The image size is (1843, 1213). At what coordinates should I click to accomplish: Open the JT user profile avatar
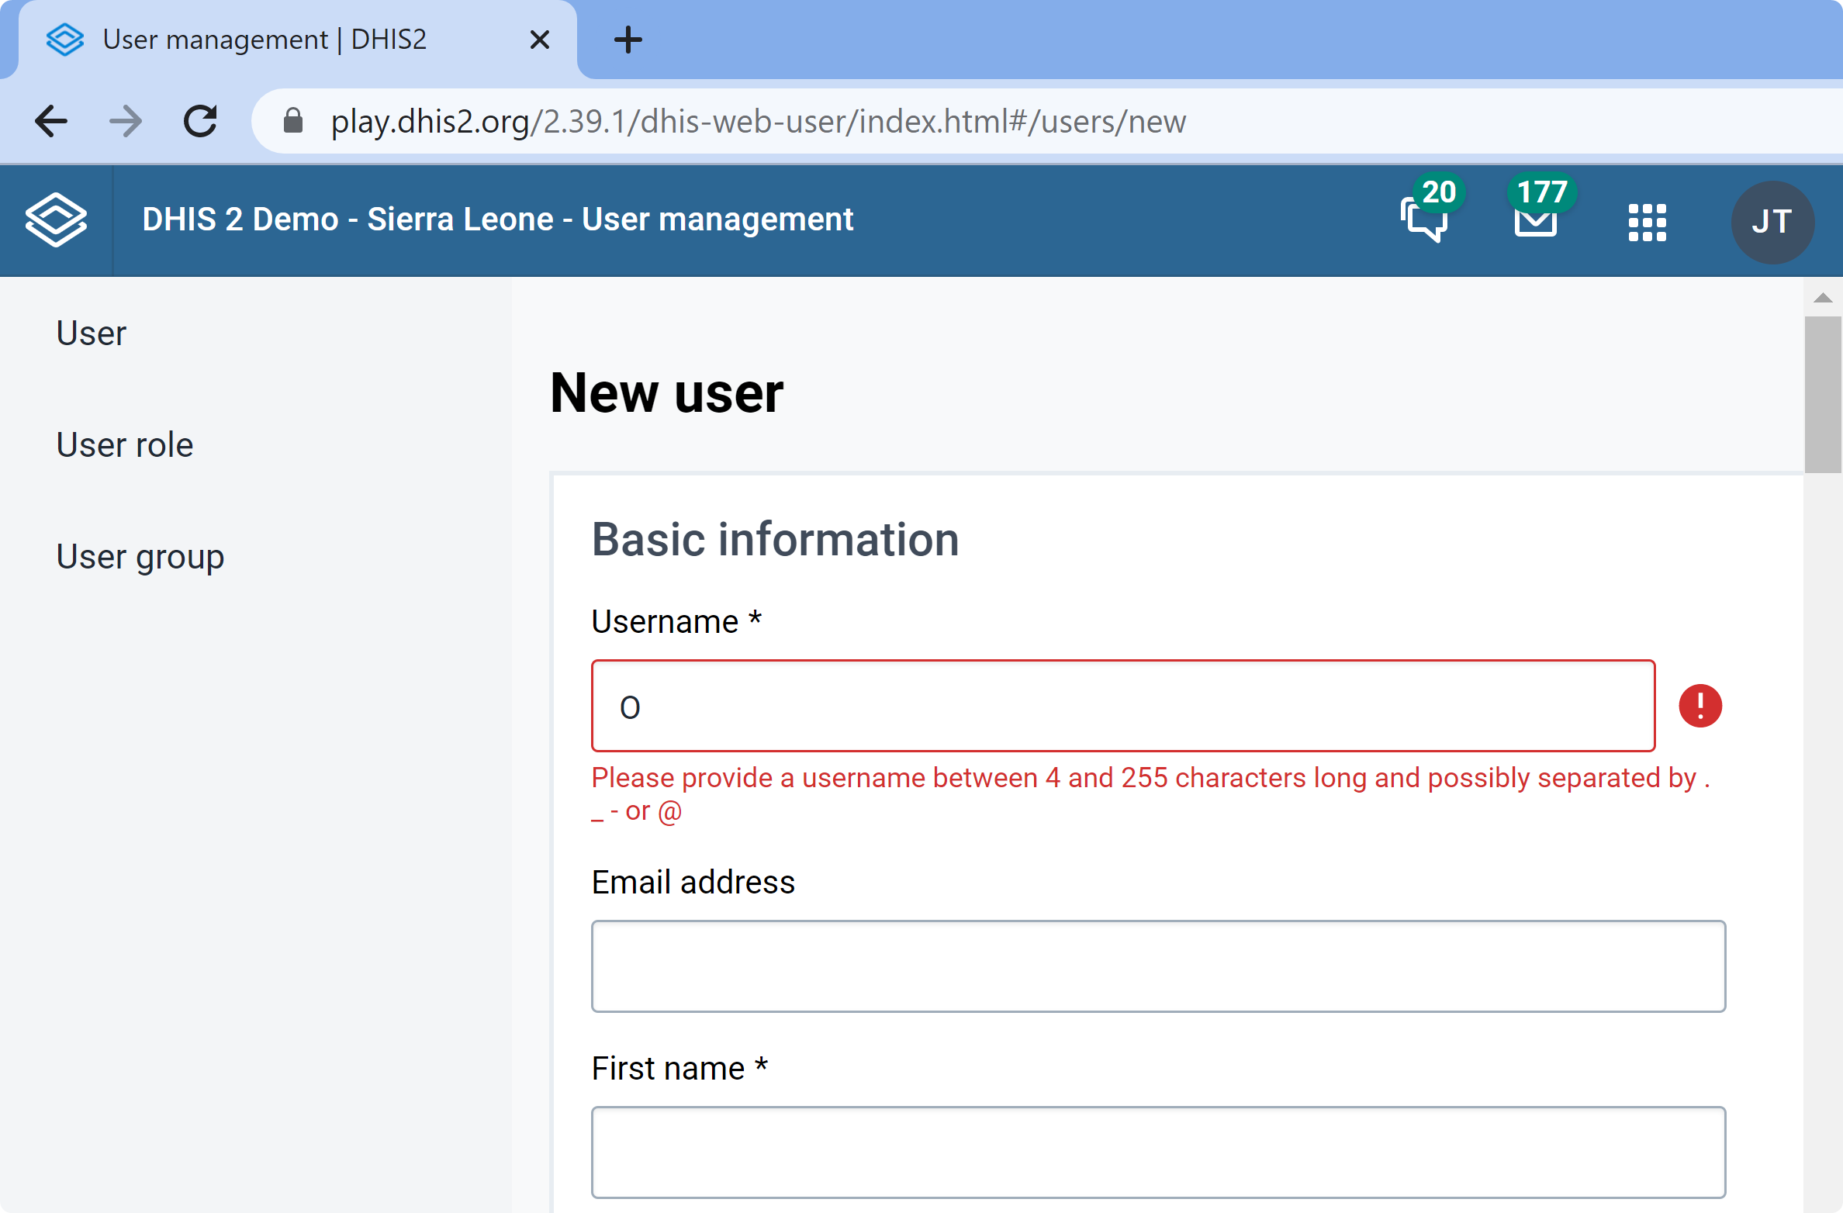pyautogui.click(x=1772, y=222)
